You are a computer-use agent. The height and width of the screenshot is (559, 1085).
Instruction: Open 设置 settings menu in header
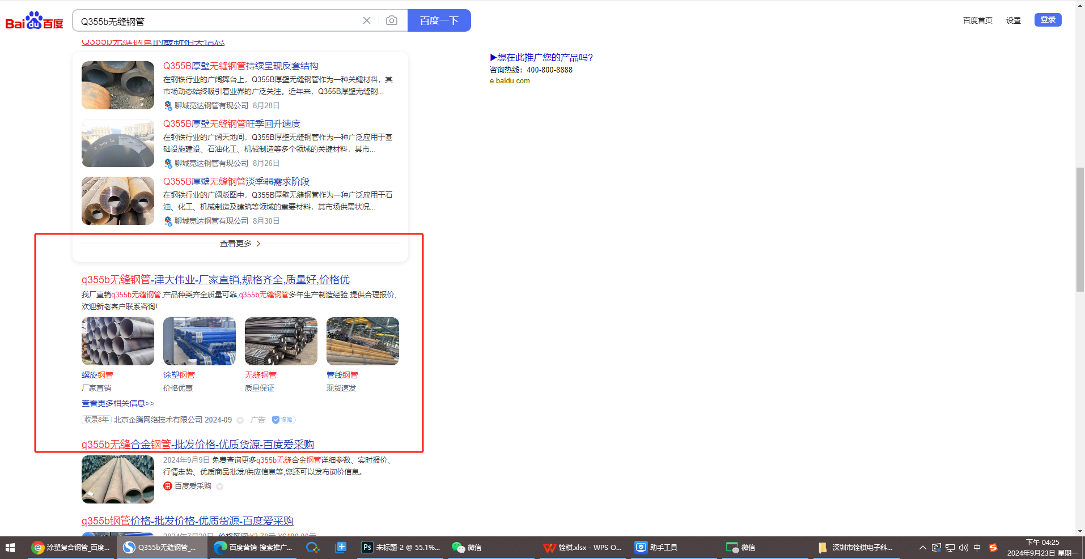[1013, 20]
